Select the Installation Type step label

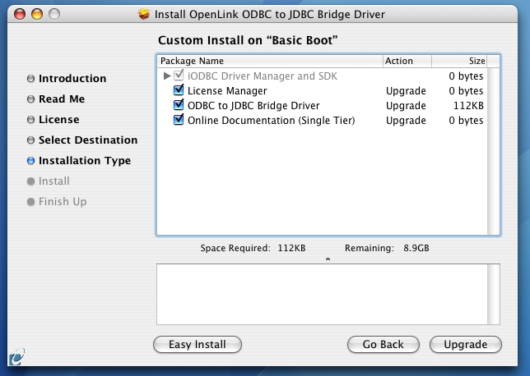(85, 161)
